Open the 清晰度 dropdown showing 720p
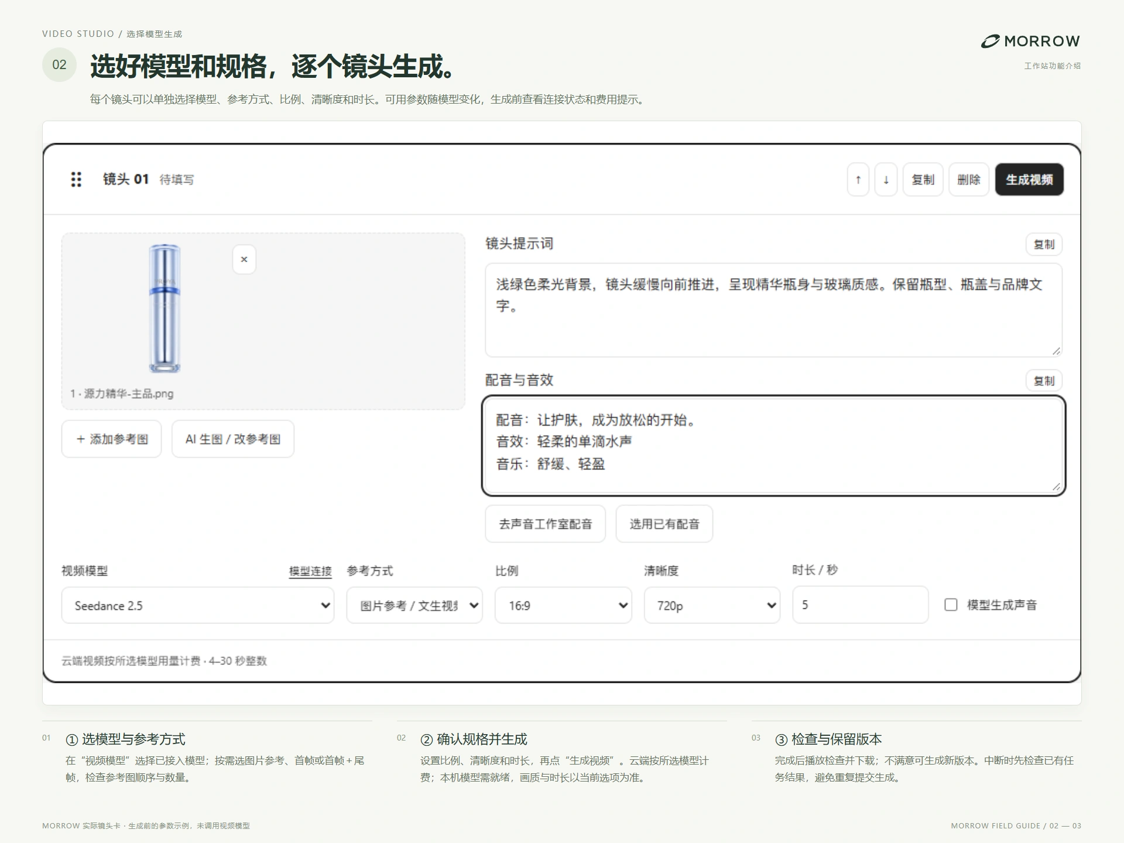The width and height of the screenshot is (1124, 843). [x=712, y=605]
